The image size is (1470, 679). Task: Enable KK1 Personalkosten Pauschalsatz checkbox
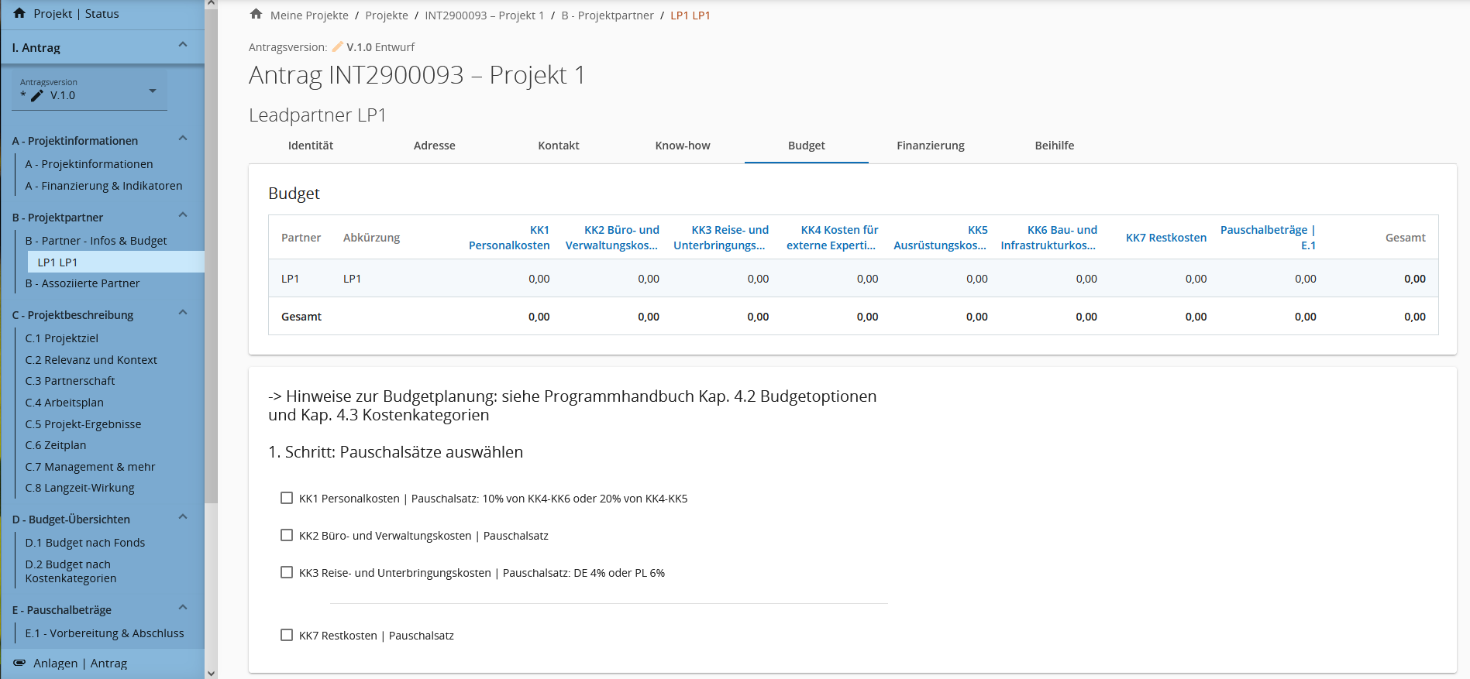tap(287, 499)
